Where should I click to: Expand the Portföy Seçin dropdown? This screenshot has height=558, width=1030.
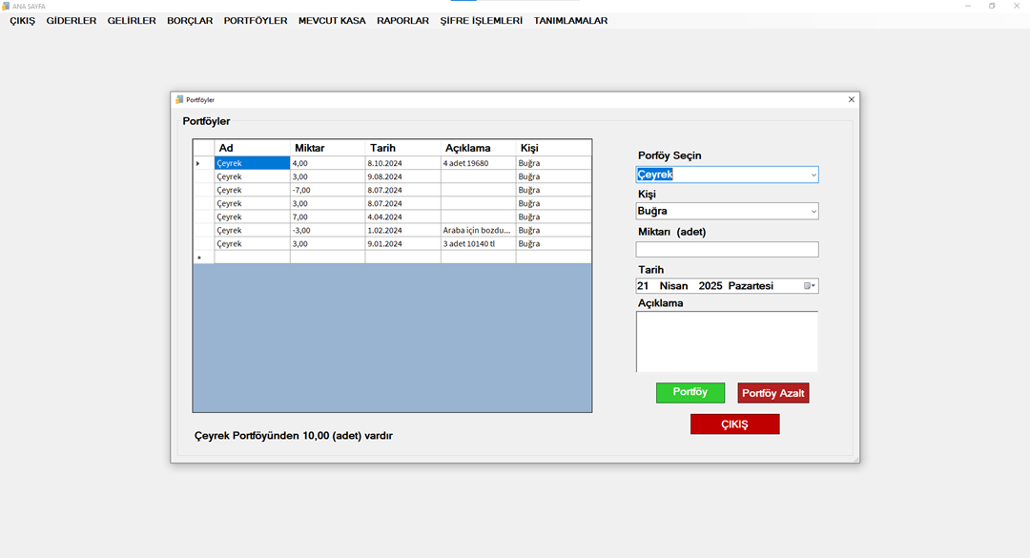pyautogui.click(x=813, y=176)
